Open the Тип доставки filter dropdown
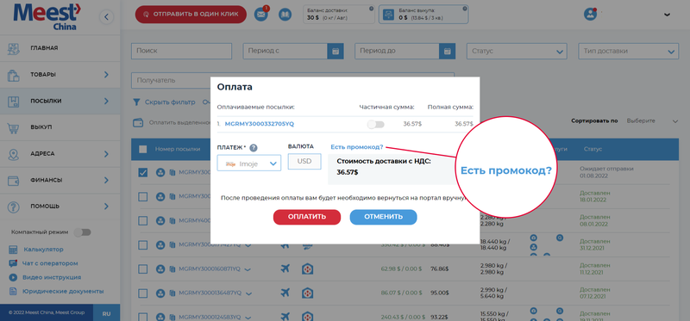 [x=629, y=52]
